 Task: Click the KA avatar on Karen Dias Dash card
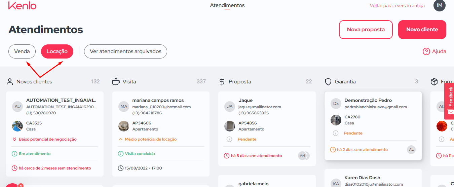(x=336, y=184)
